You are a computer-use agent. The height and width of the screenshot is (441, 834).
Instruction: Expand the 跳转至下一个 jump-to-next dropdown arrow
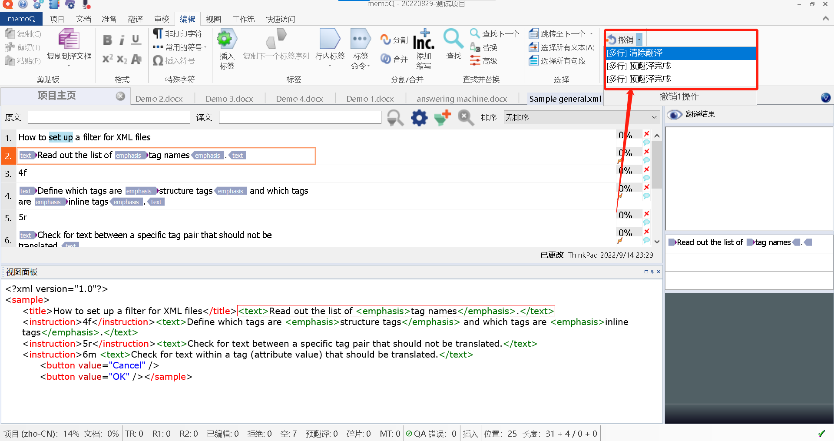pyautogui.click(x=591, y=33)
